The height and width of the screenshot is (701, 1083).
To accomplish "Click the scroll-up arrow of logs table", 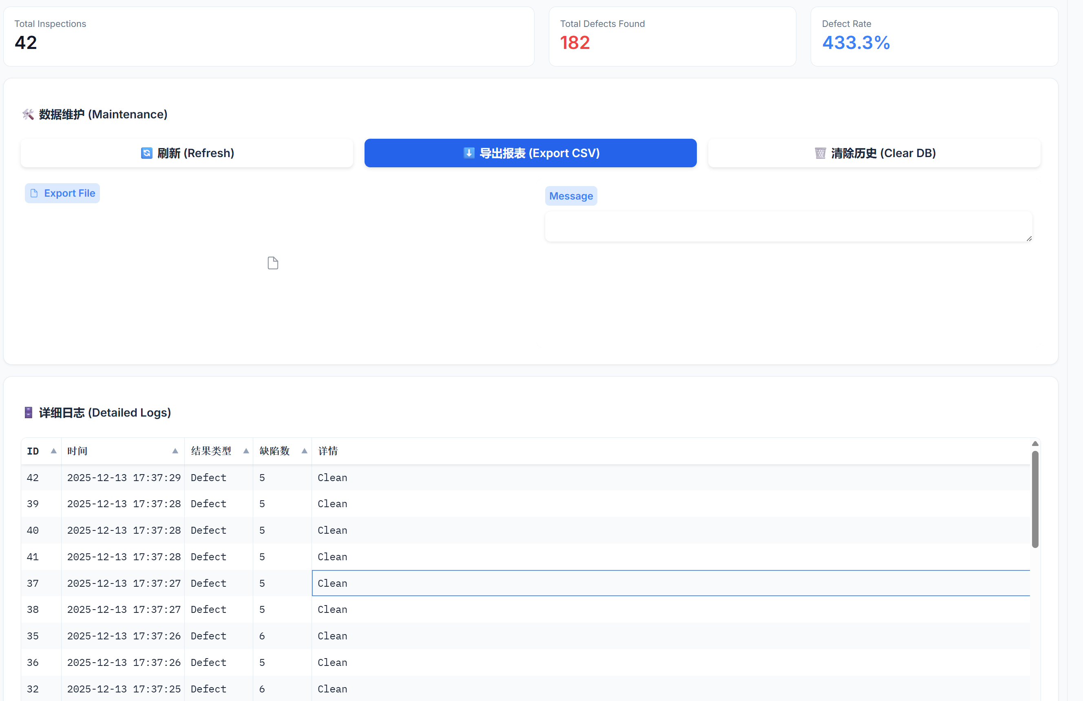I will (x=1035, y=444).
